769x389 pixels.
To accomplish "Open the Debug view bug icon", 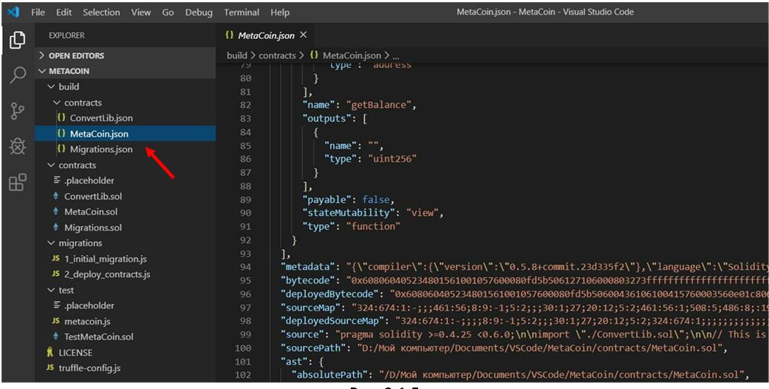I will click(18, 146).
